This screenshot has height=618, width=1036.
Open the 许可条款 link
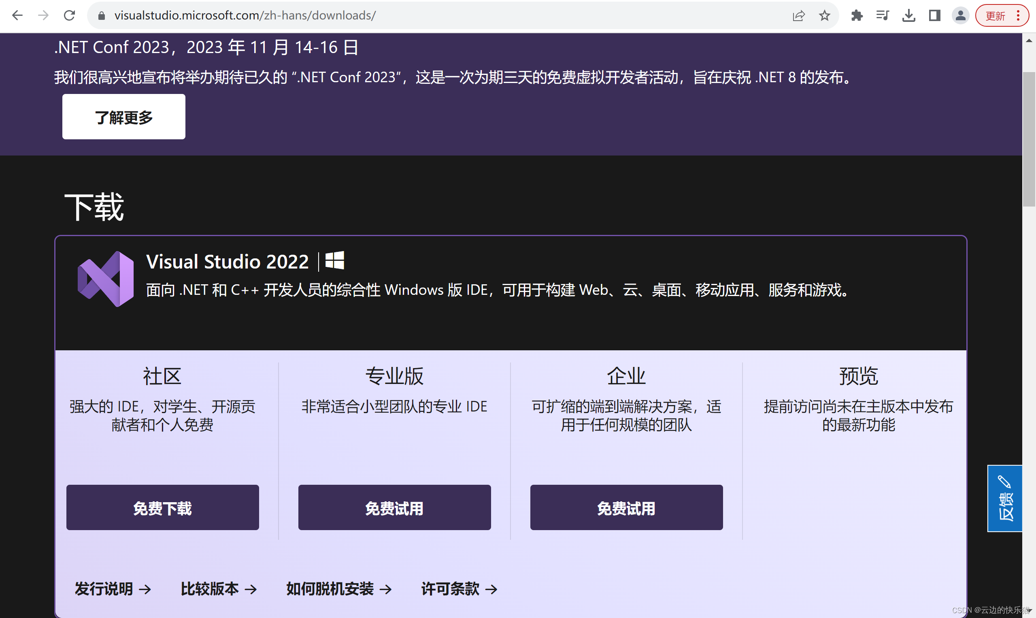pos(459,589)
